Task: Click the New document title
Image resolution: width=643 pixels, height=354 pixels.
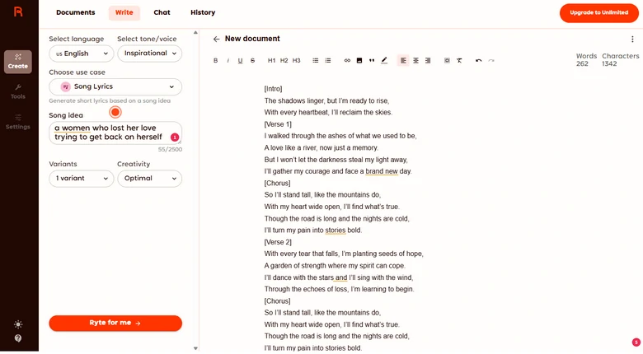Action: pos(252,39)
